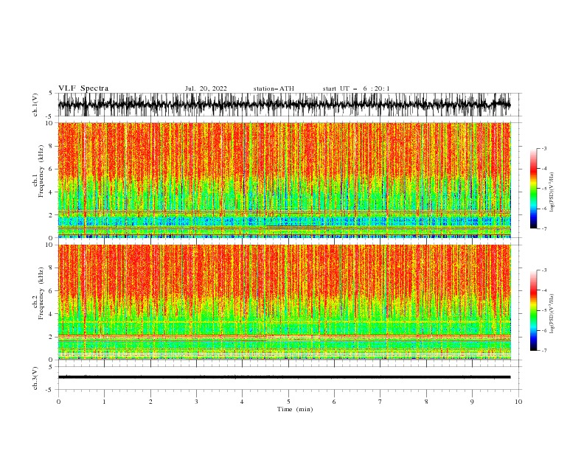Click the lower color bar's "-7" label
Viewport: 584px width, 451px height.
click(543, 351)
